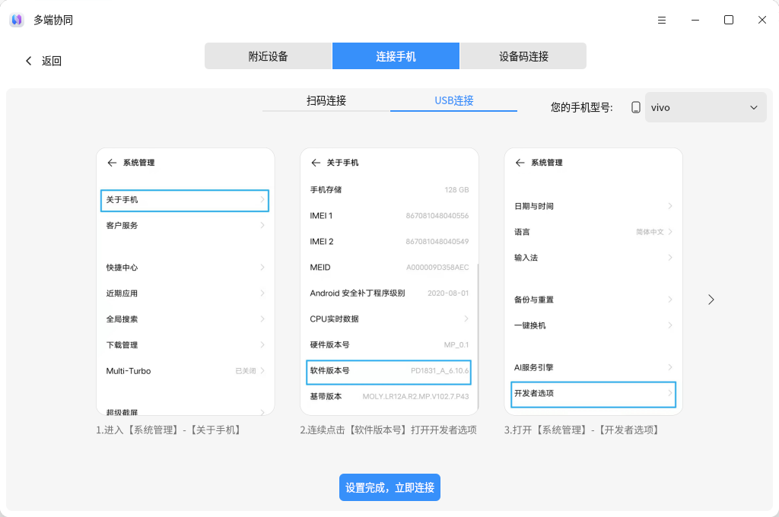Minimize the 多端协同 window
This screenshot has height=517, width=779.
[695, 20]
